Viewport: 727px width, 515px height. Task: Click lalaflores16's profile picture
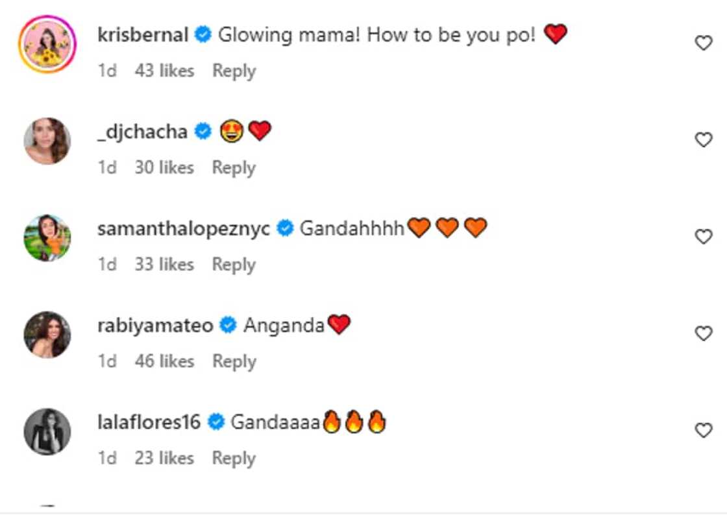tap(47, 431)
